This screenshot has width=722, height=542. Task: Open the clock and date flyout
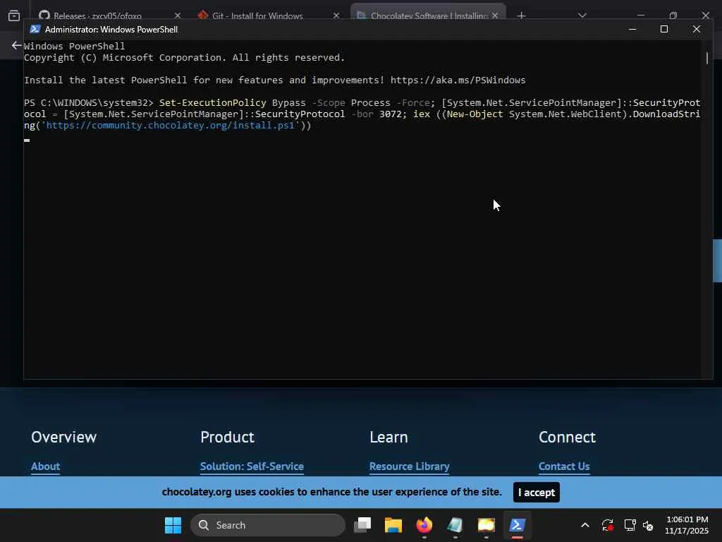pyautogui.click(x=687, y=525)
